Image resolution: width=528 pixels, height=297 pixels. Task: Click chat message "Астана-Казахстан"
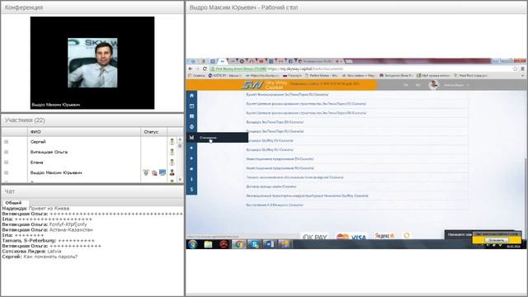coord(71,229)
